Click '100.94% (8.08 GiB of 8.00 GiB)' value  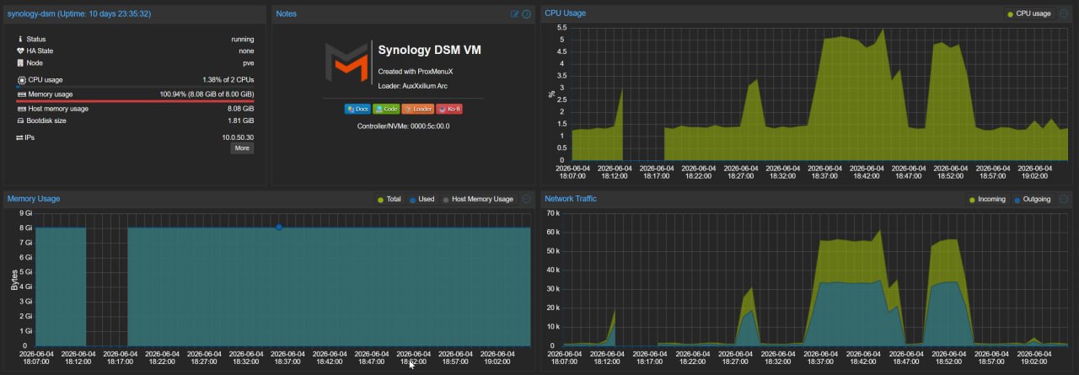click(207, 94)
